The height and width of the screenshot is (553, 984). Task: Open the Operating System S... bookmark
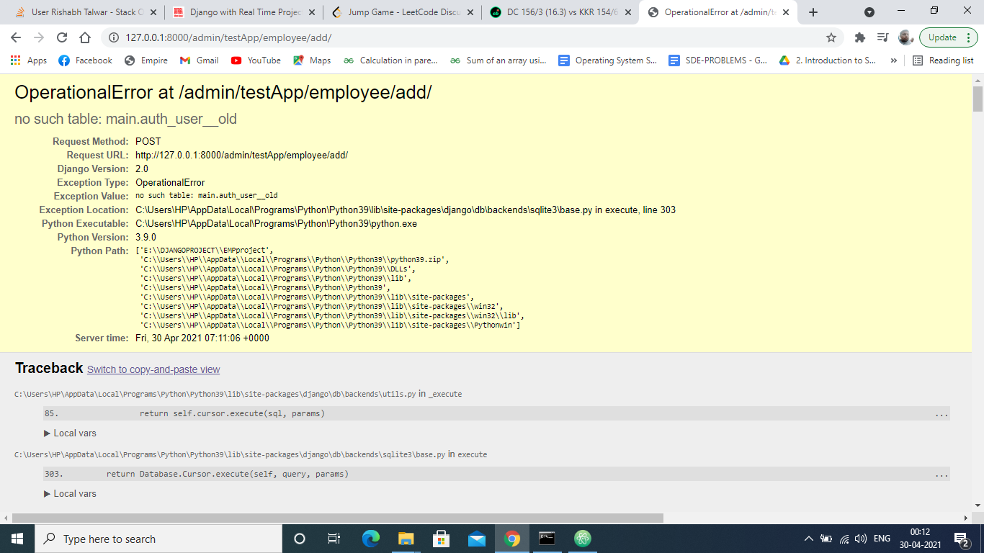pyautogui.click(x=608, y=60)
